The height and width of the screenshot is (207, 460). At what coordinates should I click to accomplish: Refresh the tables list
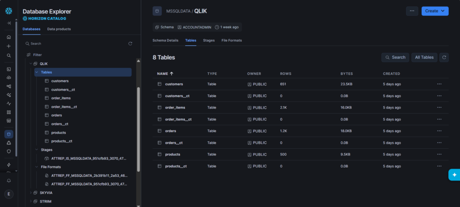pyautogui.click(x=444, y=57)
